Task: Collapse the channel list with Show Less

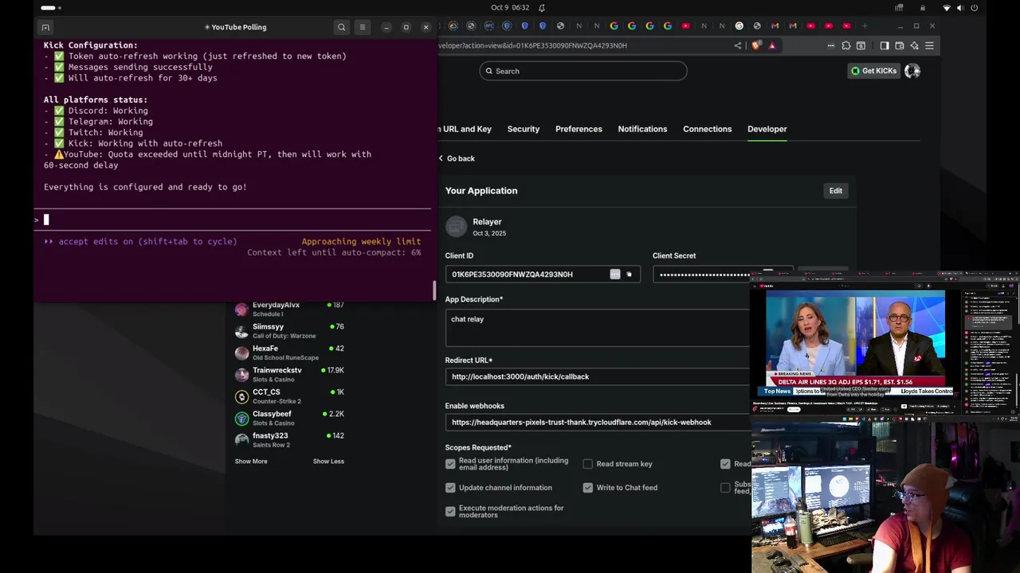Action: click(328, 462)
